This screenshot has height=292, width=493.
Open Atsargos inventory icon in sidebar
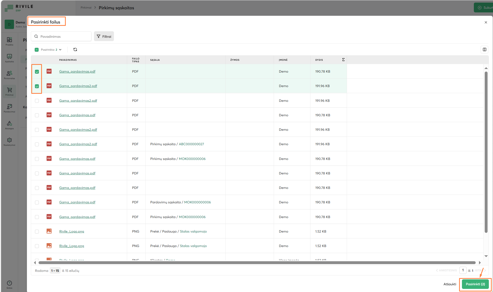click(x=10, y=125)
